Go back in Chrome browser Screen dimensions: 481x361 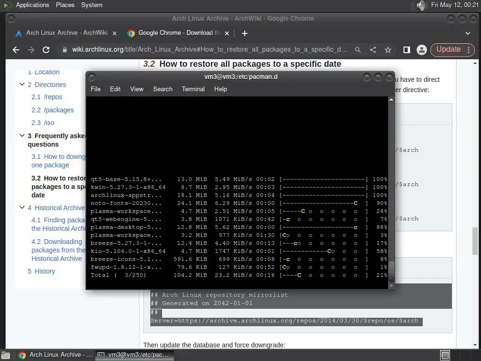click(x=16, y=50)
